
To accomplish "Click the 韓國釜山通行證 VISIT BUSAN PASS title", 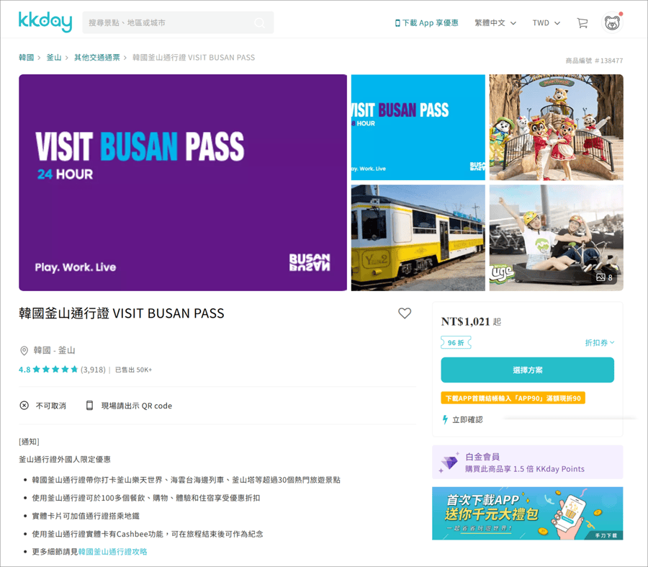I will coord(122,313).
